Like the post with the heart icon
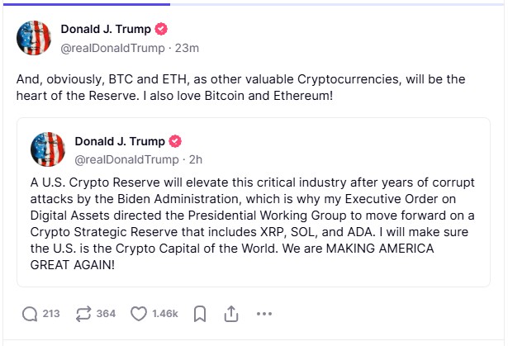The width and height of the screenshot is (508, 346). pyautogui.click(x=139, y=314)
